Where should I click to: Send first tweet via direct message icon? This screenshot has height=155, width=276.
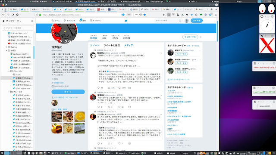pos(129,88)
